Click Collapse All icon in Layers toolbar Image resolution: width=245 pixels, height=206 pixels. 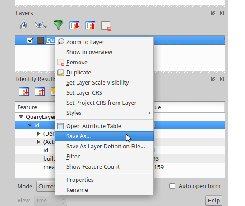(x=90, y=26)
